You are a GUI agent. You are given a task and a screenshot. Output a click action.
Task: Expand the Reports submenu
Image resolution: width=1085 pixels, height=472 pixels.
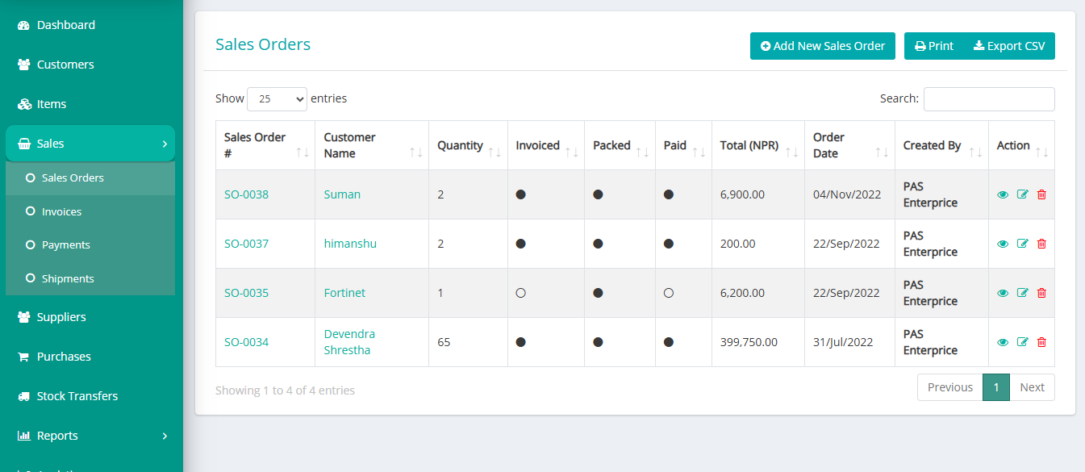click(164, 435)
